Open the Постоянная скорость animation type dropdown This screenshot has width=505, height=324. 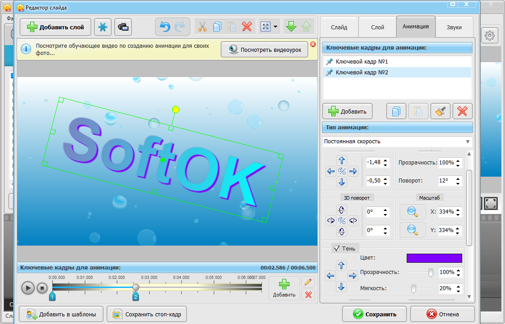coord(397,141)
